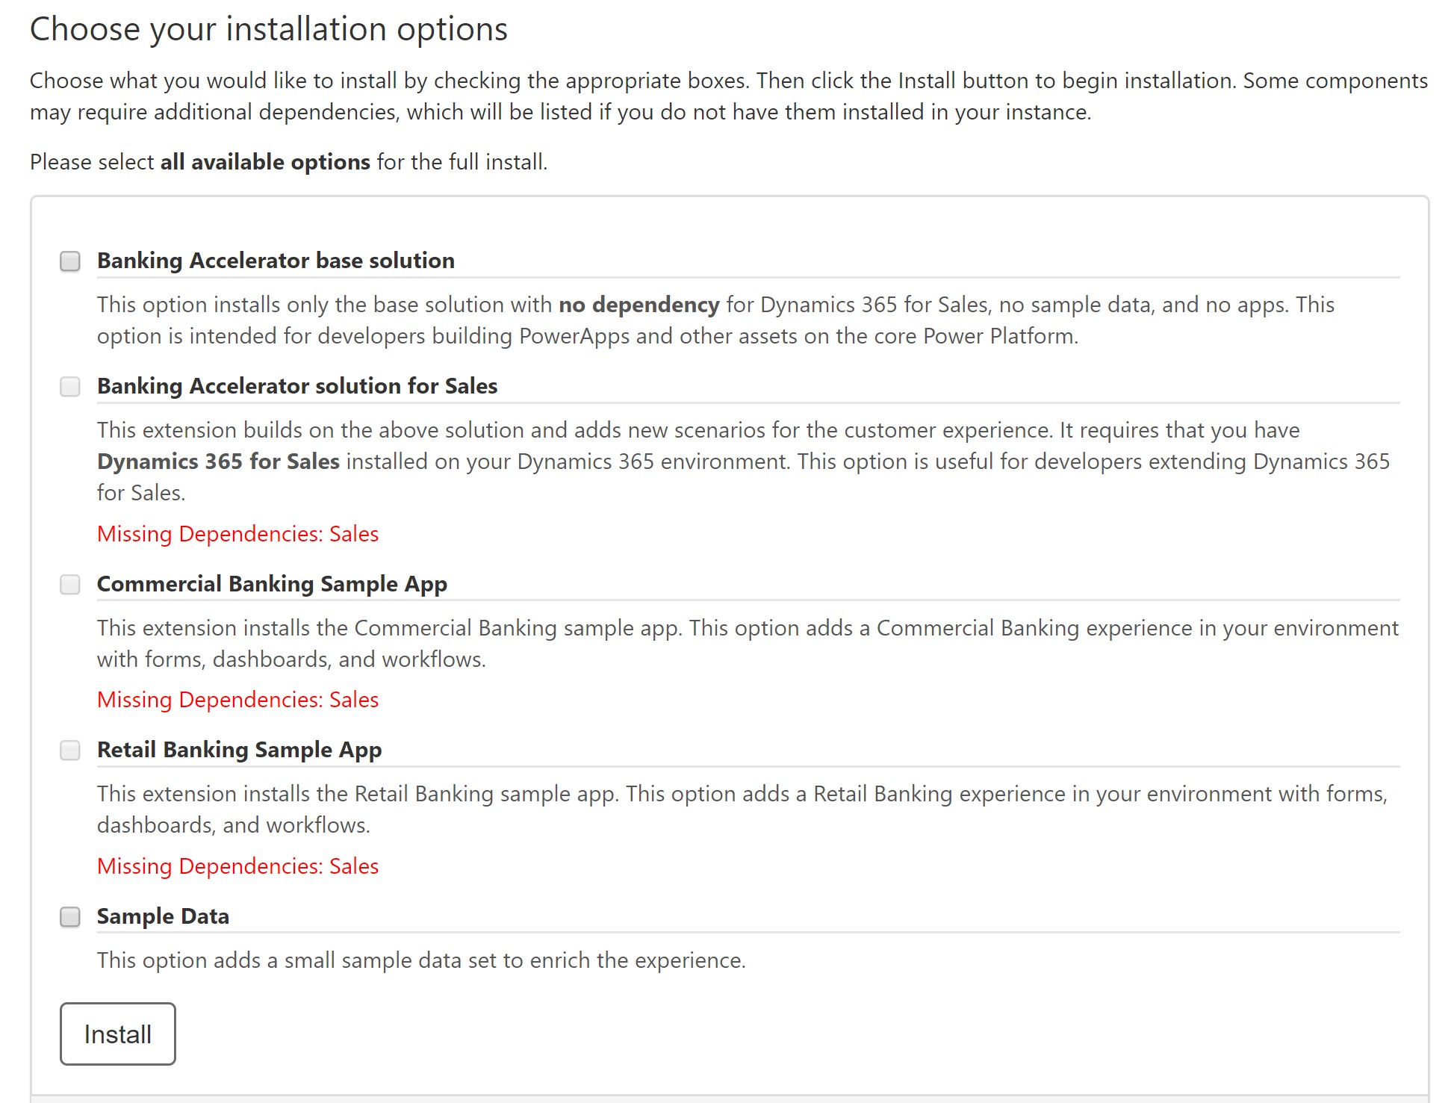Click the bold text no dependency
This screenshot has width=1454, height=1103.
tap(639, 305)
